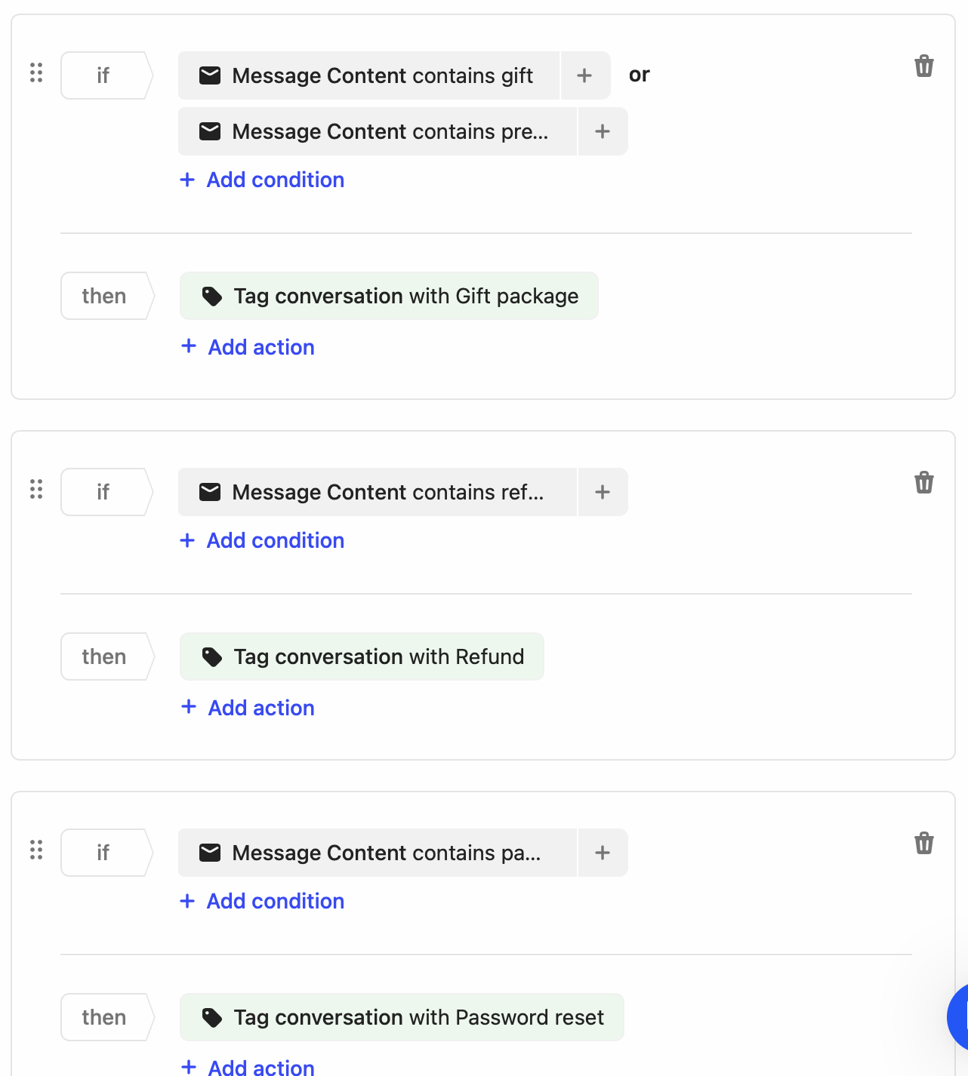This screenshot has height=1076, width=968.
Task: Open 'Message Content contains gift' condition
Action: pyautogui.click(x=370, y=75)
